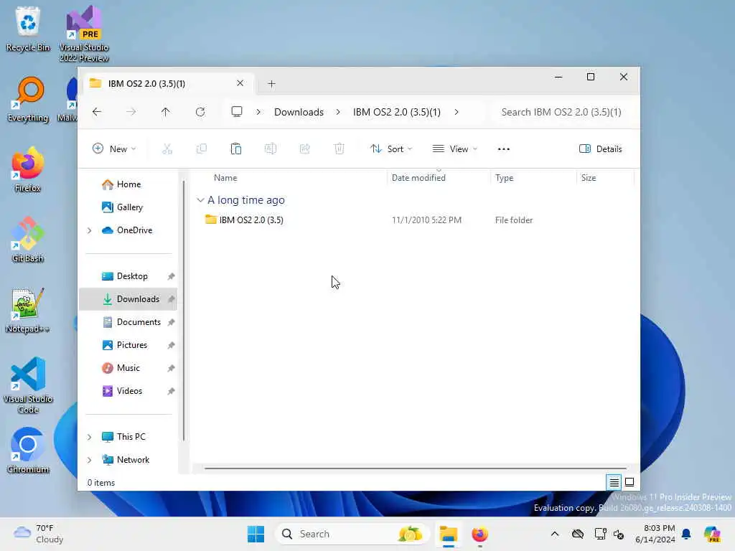Select Downloads in the address breadcrumb
Screen dimensions: 735x551
(x=299, y=112)
